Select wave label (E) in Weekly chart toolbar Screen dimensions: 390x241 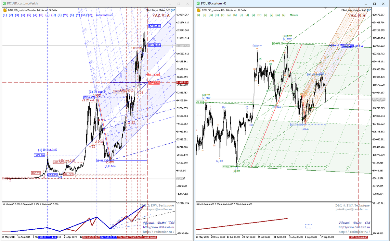(59, 15)
